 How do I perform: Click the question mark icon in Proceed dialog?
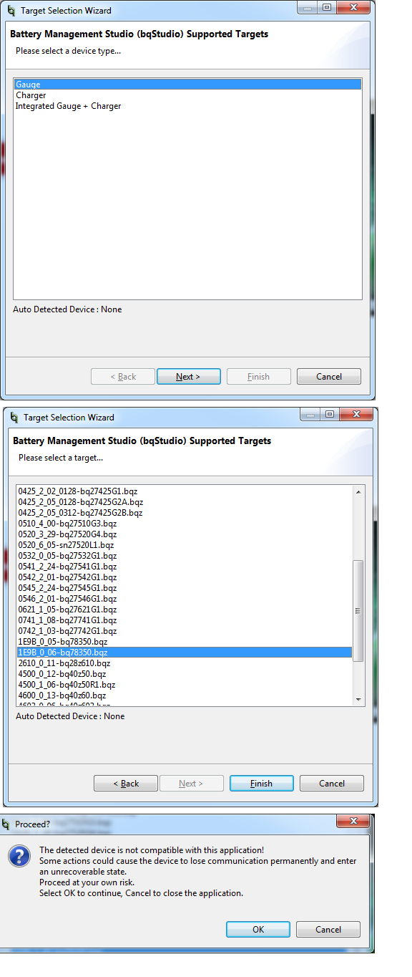[x=19, y=857]
